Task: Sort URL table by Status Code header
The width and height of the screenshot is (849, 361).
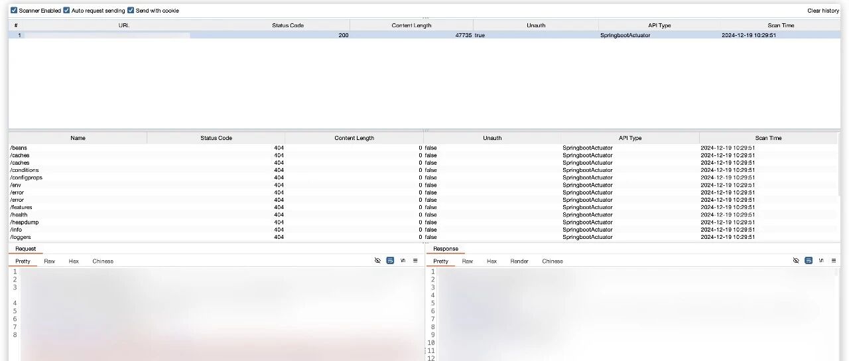Action: [288, 25]
